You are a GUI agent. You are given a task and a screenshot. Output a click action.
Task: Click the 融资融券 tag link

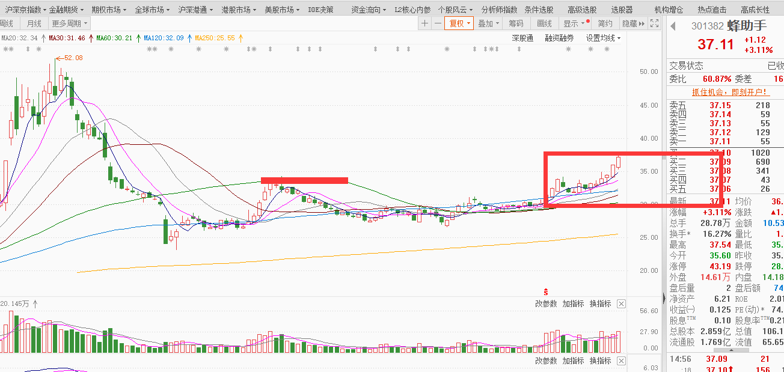pyautogui.click(x=559, y=38)
